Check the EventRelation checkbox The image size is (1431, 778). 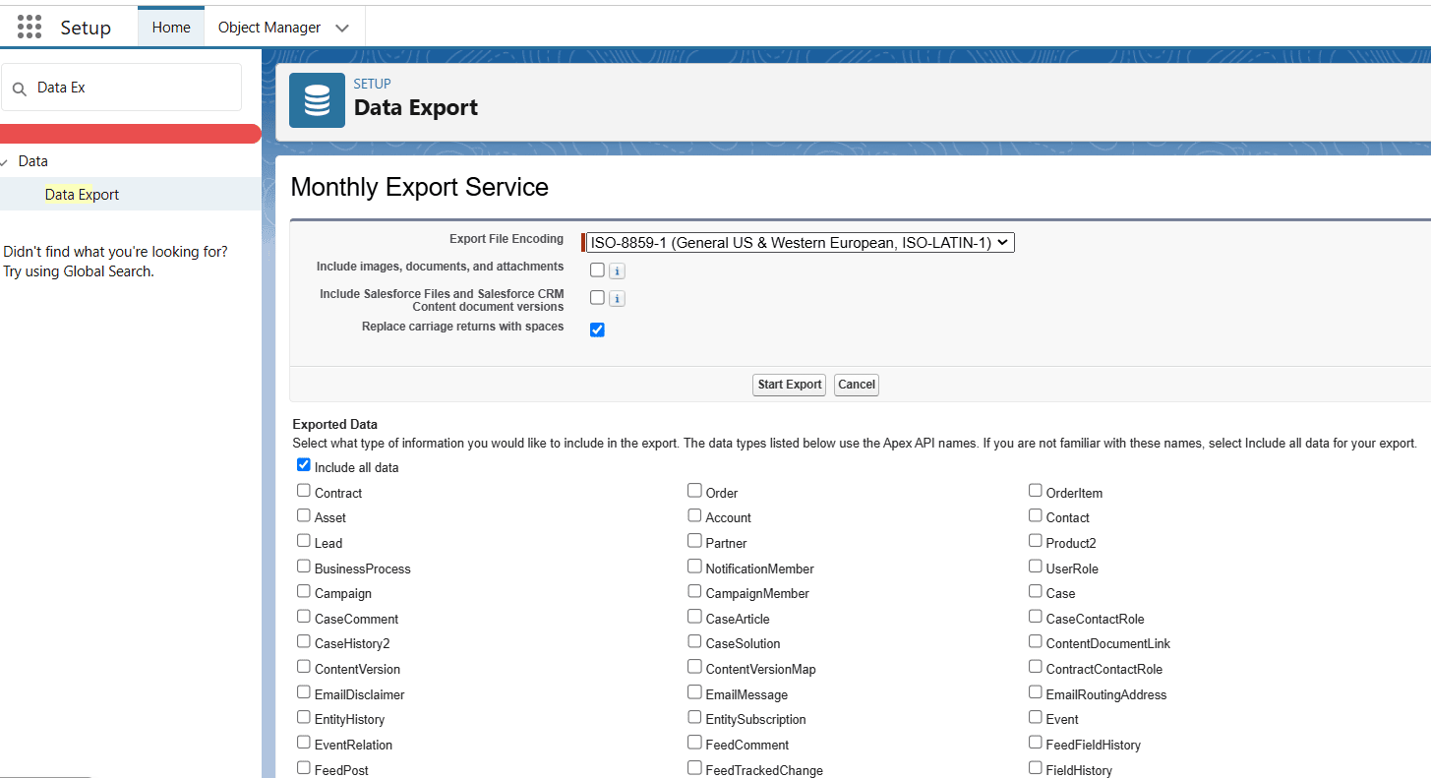tap(304, 742)
